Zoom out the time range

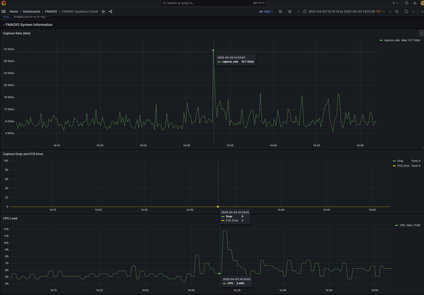click(397, 11)
